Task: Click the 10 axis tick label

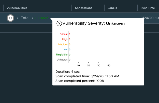Action: pos(78,66)
